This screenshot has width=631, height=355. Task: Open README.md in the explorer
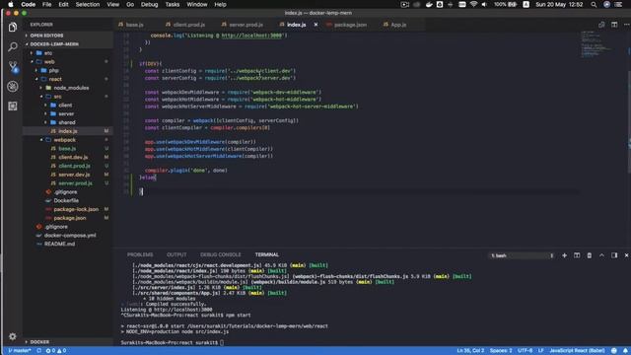[x=59, y=244]
